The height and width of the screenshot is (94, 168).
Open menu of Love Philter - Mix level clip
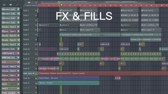[39, 78]
